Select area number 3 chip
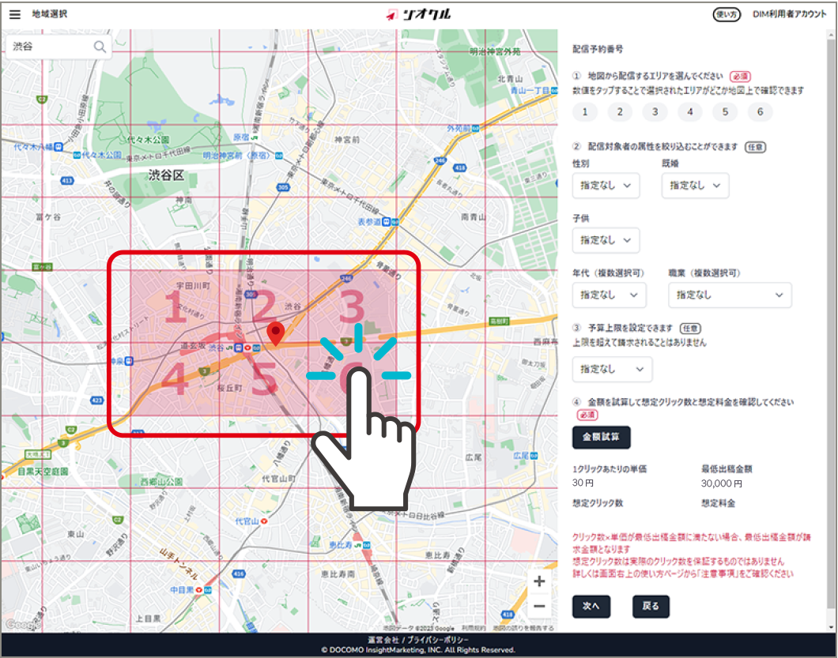The width and height of the screenshot is (838, 658). click(x=655, y=112)
